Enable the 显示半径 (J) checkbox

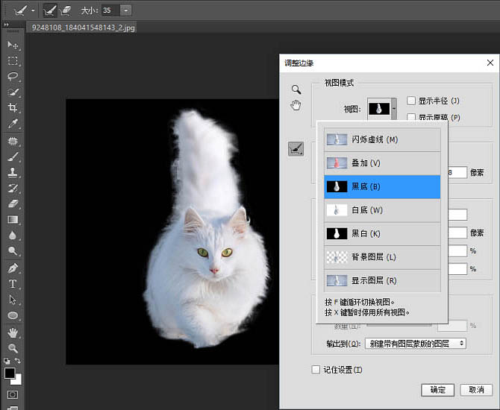click(x=411, y=101)
